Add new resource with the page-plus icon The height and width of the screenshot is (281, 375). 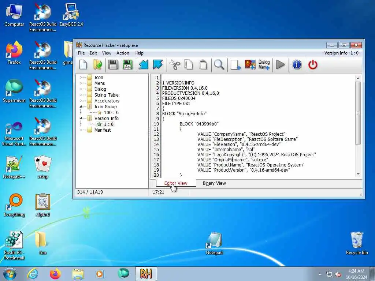click(235, 65)
